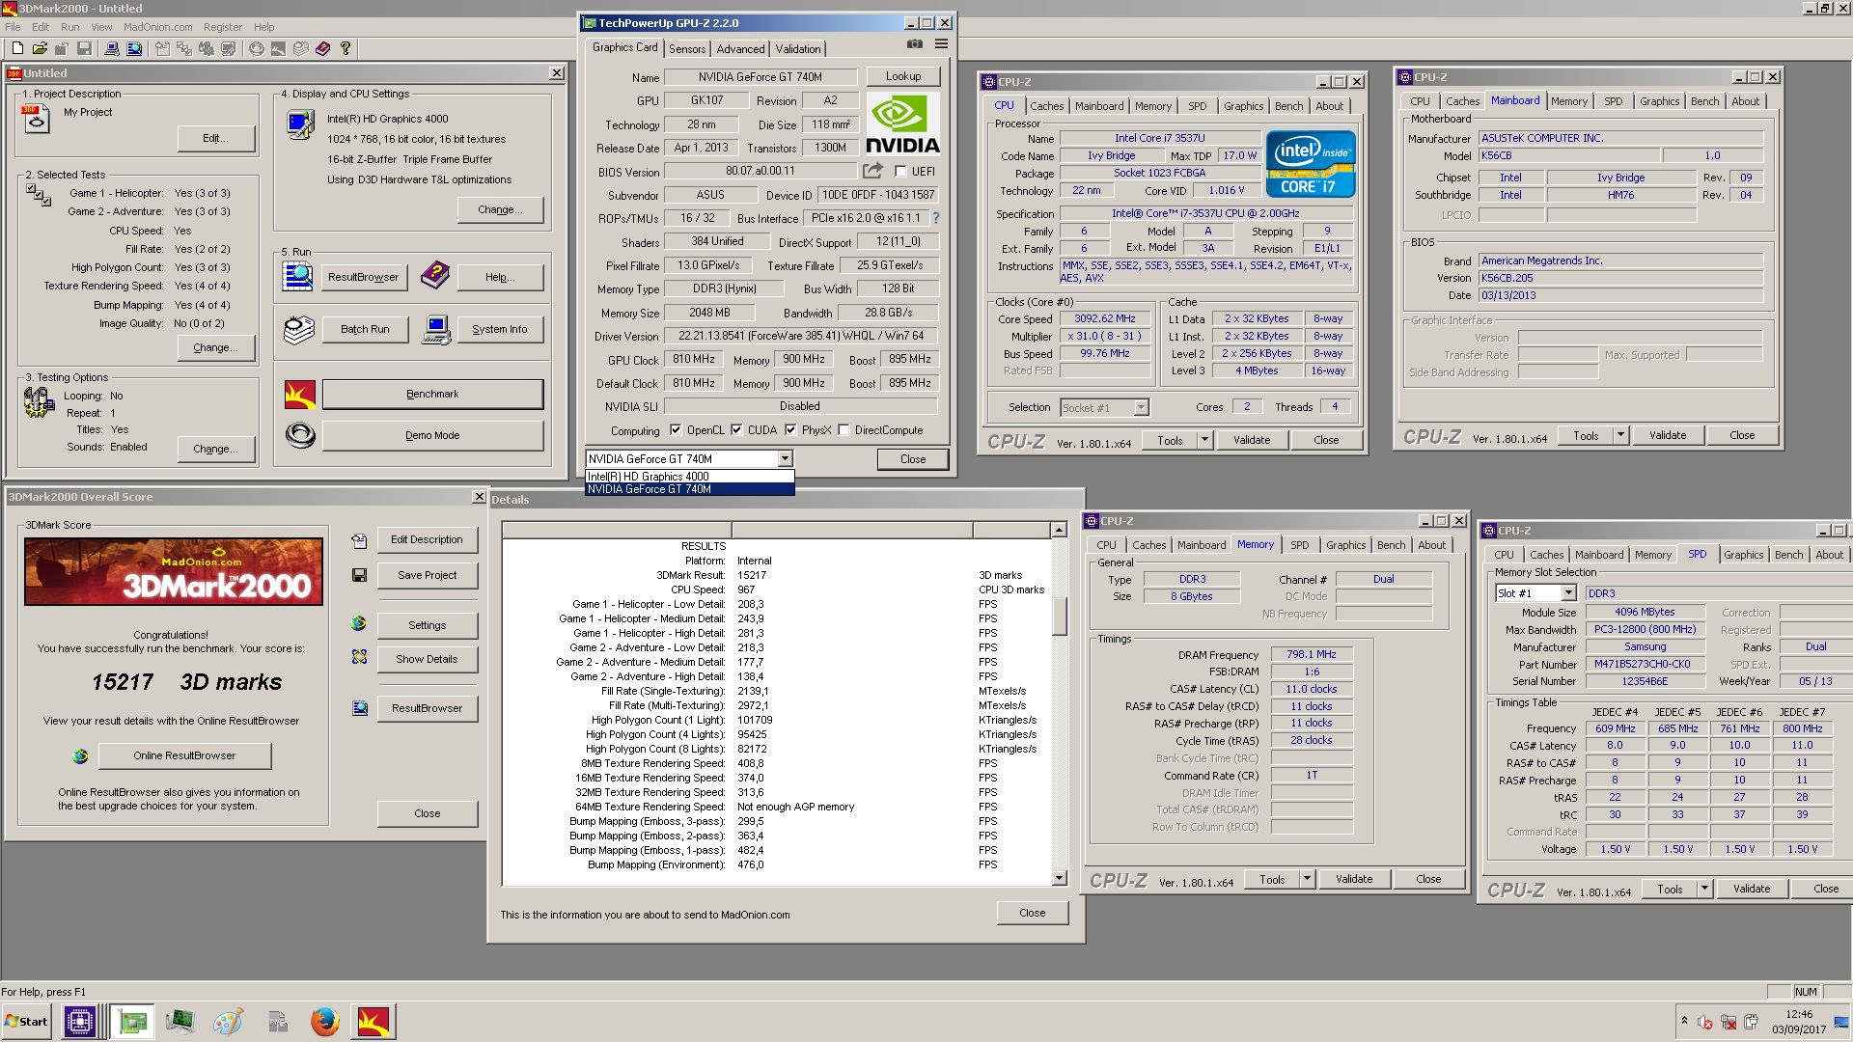Click the Batch Run stacked pages toolbar icon
1853x1042 pixels.
pyautogui.click(x=300, y=48)
